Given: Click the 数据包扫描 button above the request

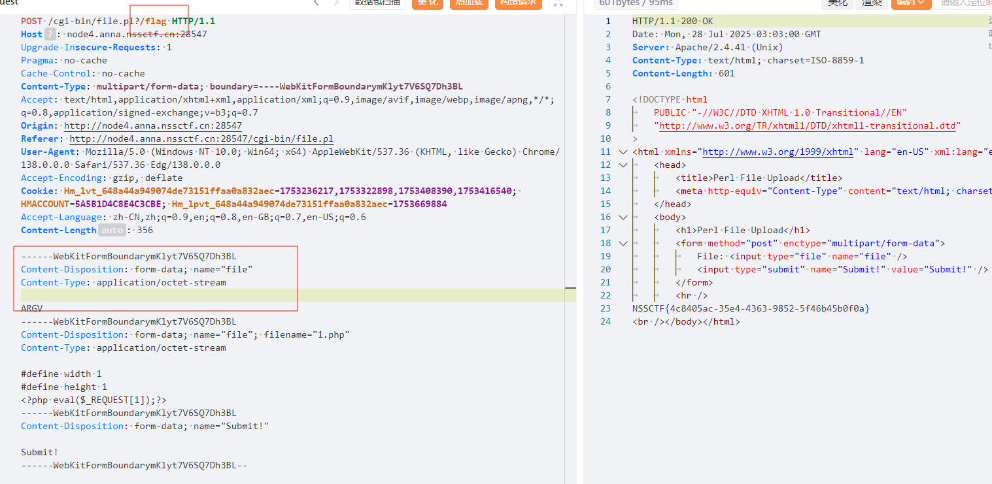Looking at the screenshot, I should pyautogui.click(x=378, y=3).
